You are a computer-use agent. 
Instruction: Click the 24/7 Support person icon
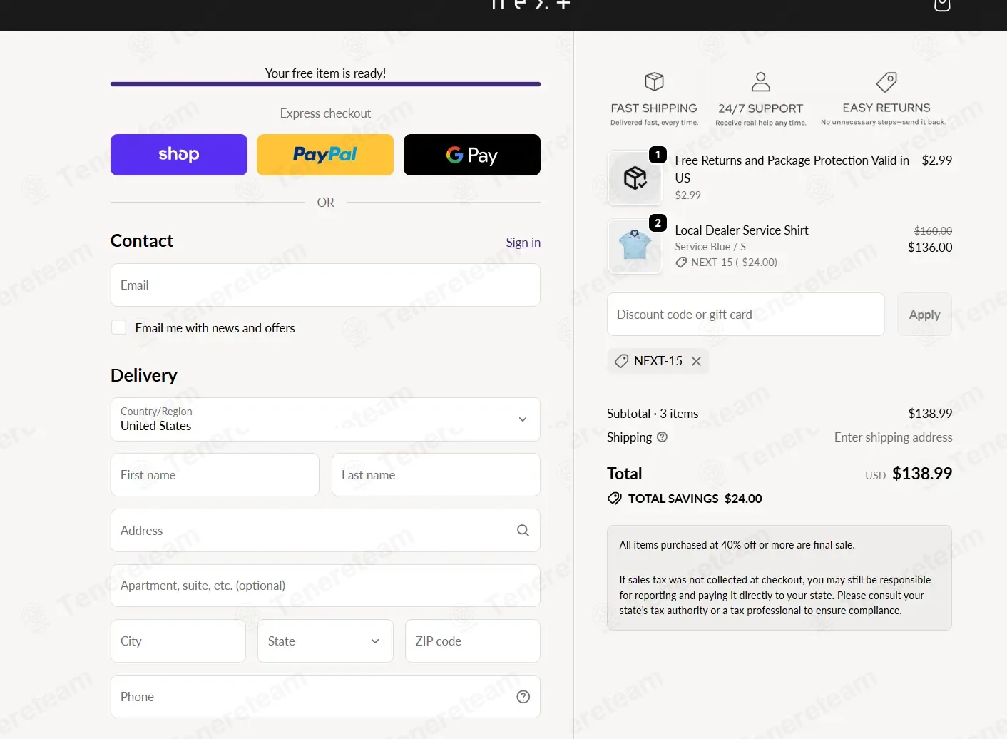click(761, 81)
